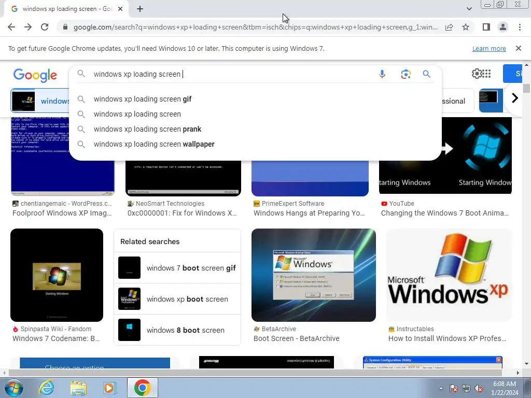Share this page via the share icon

pos(449,27)
